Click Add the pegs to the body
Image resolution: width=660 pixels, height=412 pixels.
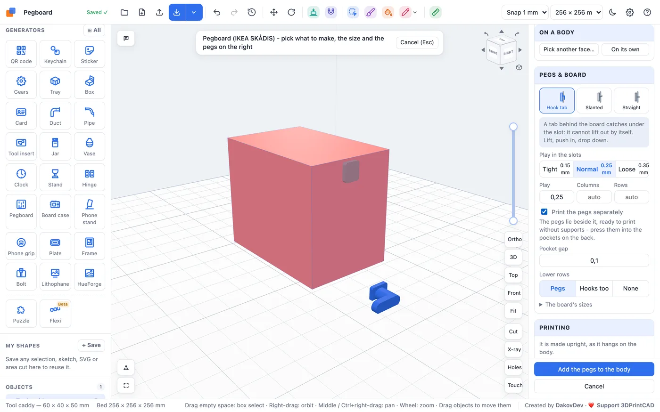(x=594, y=369)
